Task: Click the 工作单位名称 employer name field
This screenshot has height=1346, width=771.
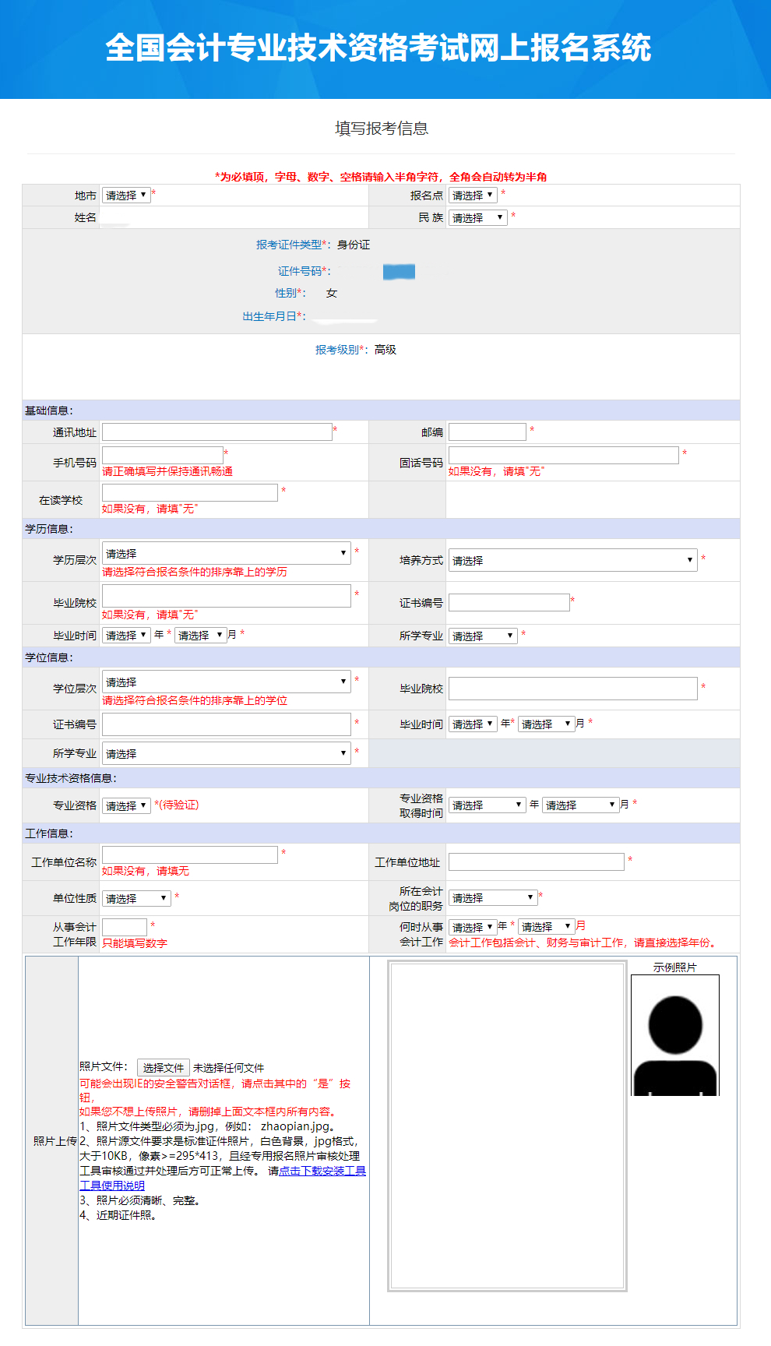Action: [189, 854]
